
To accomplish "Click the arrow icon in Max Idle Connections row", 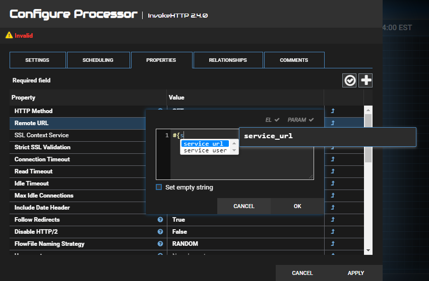I will tap(333, 196).
